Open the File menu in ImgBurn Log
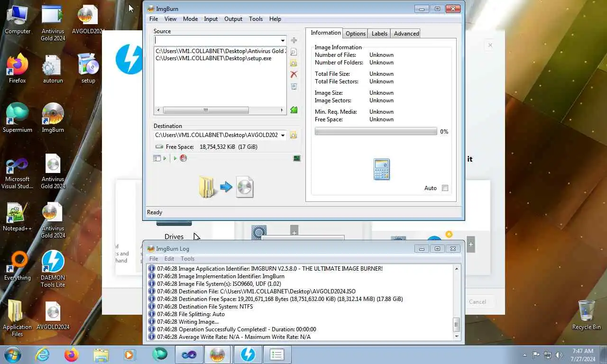The height and width of the screenshot is (364, 607). tap(154, 259)
